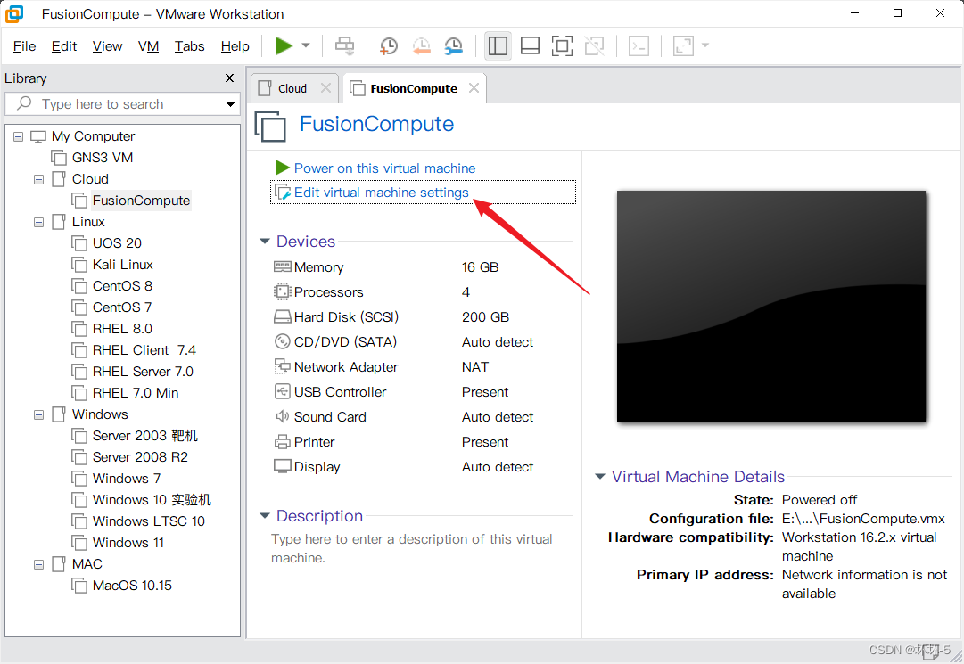Click the Processors device icon
Viewport: 964px width, 664px height.
[282, 291]
